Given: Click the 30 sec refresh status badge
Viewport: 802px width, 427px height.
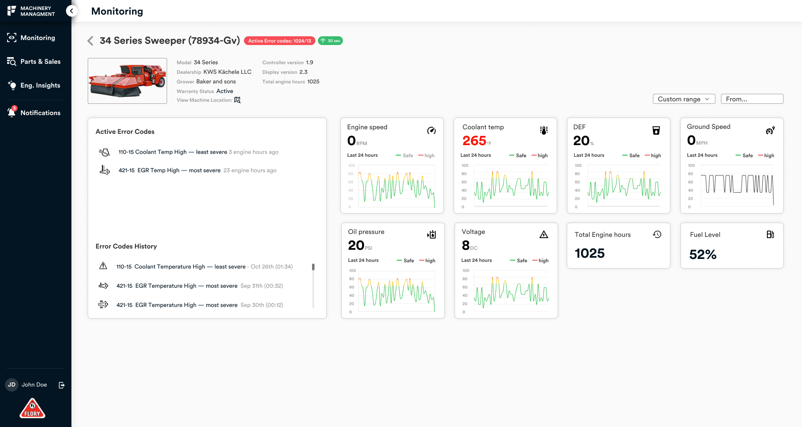Looking at the screenshot, I should click(330, 41).
